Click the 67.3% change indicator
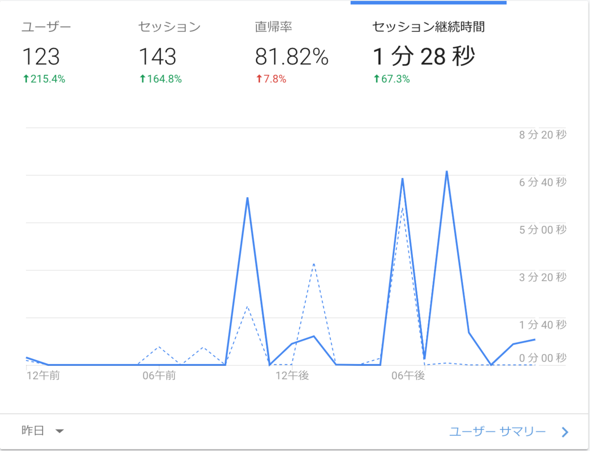The height and width of the screenshot is (451, 590). point(391,79)
